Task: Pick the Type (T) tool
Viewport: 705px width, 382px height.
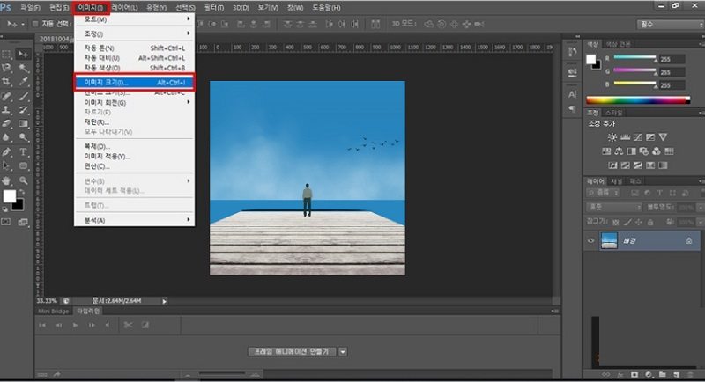Action: (x=23, y=151)
